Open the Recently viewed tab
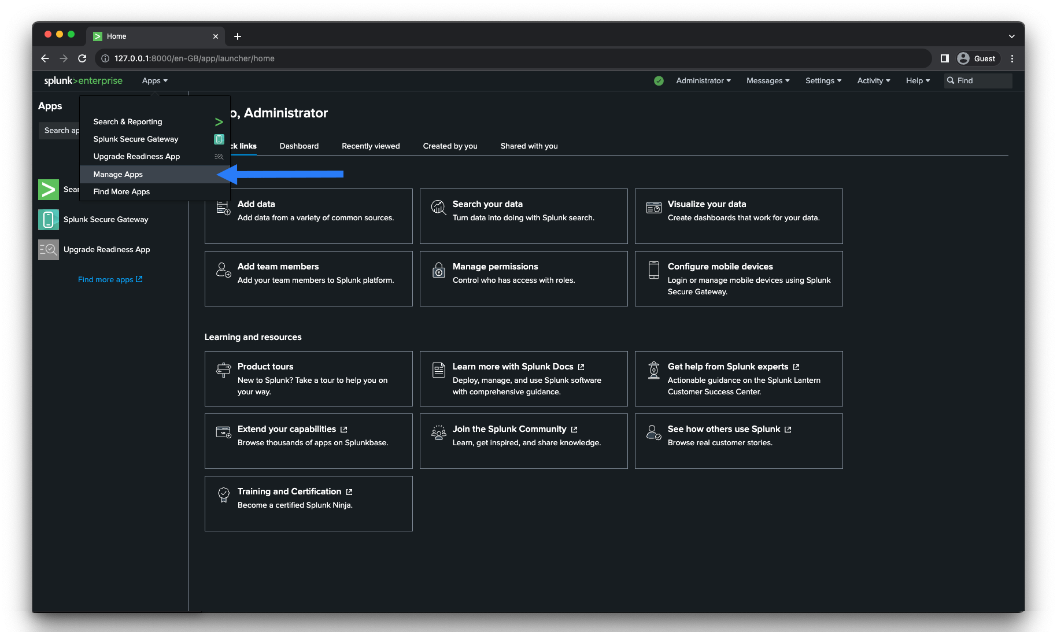Viewport: 1057px width, 632px height. 371,146
